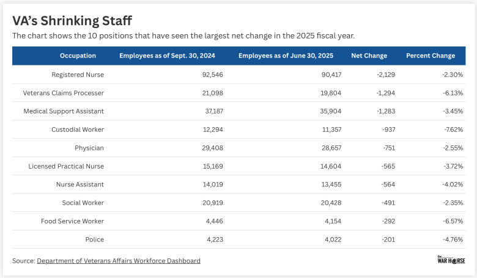Image resolution: width=477 pixels, height=278 pixels.
Task: Select the Physician row label
Action: pyautogui.click(x=89, y=148)
